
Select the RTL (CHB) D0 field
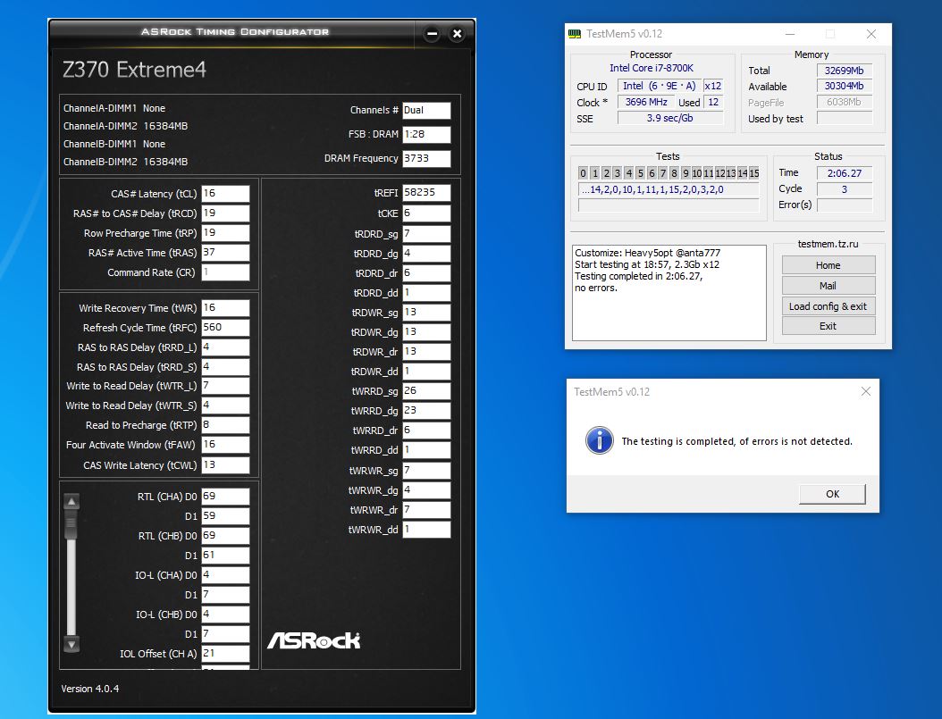(x=225, y=535)
